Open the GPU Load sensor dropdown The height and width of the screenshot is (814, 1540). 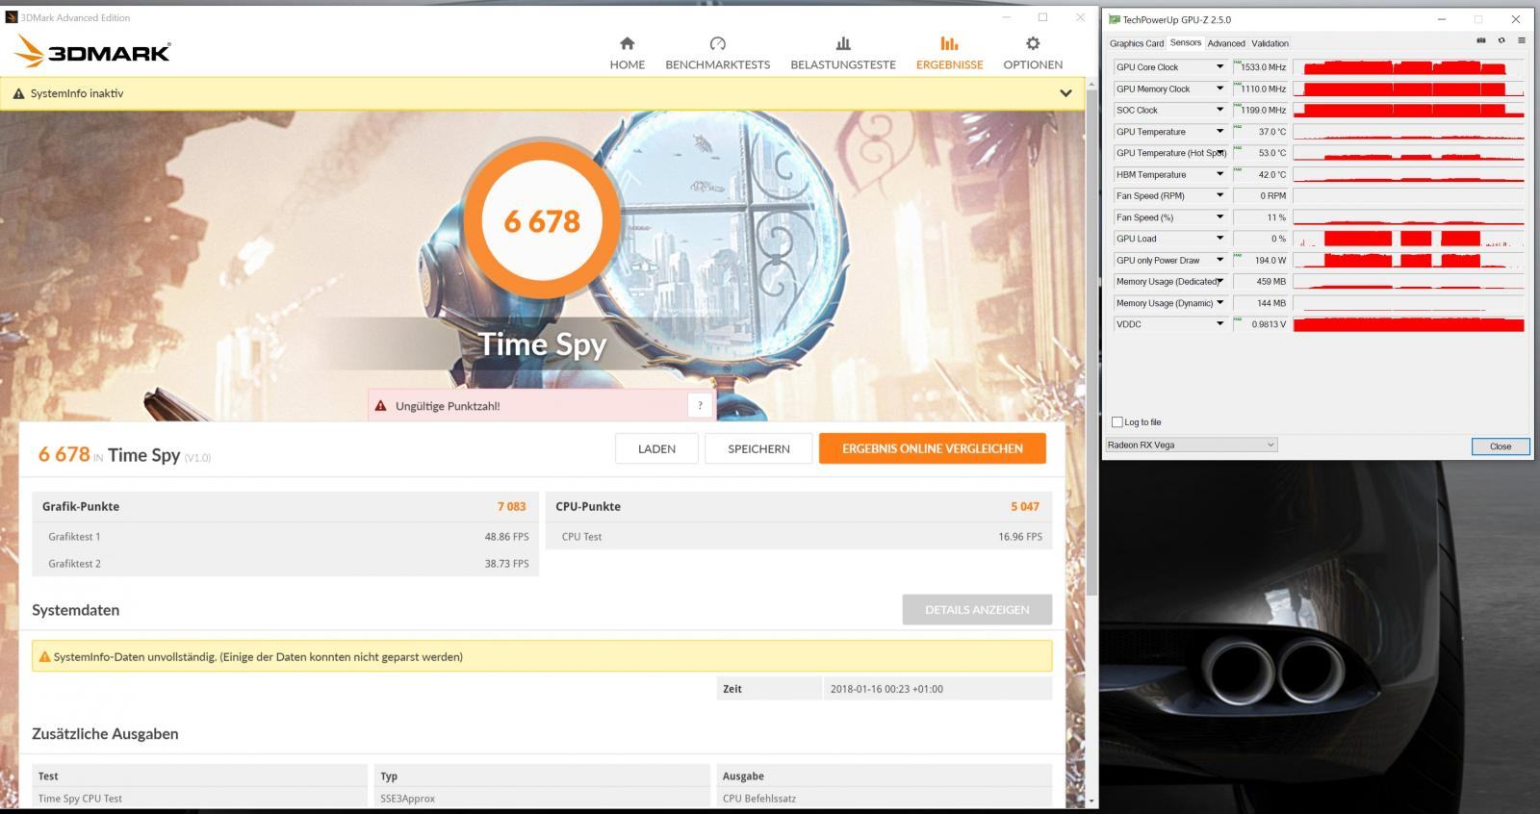tap(1219, 239)
